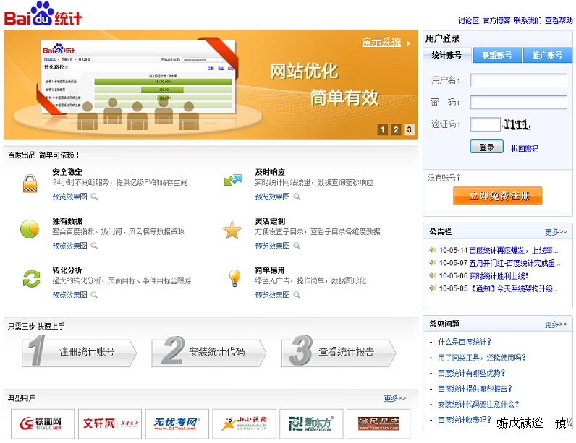Focus the 验证码 input field

(x=486, y=124)
